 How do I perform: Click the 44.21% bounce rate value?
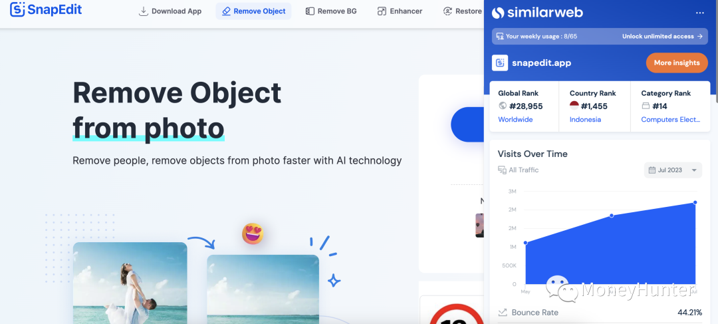click(x=689, y=313)
